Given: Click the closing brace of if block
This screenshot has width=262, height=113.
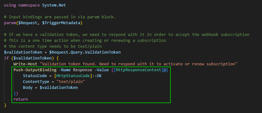Looking at the screenshot, I should tap(5, 105).
